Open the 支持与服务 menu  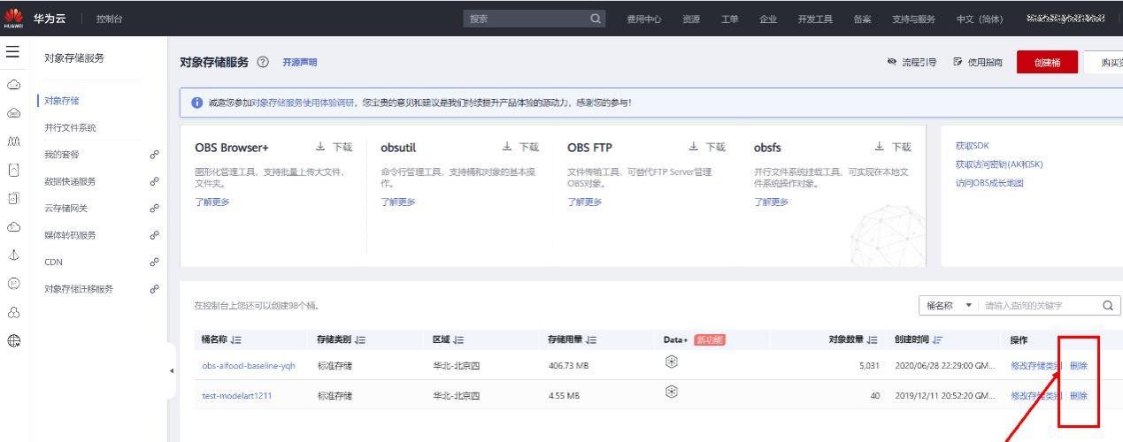pyautogui.click(x=913, y=19)
